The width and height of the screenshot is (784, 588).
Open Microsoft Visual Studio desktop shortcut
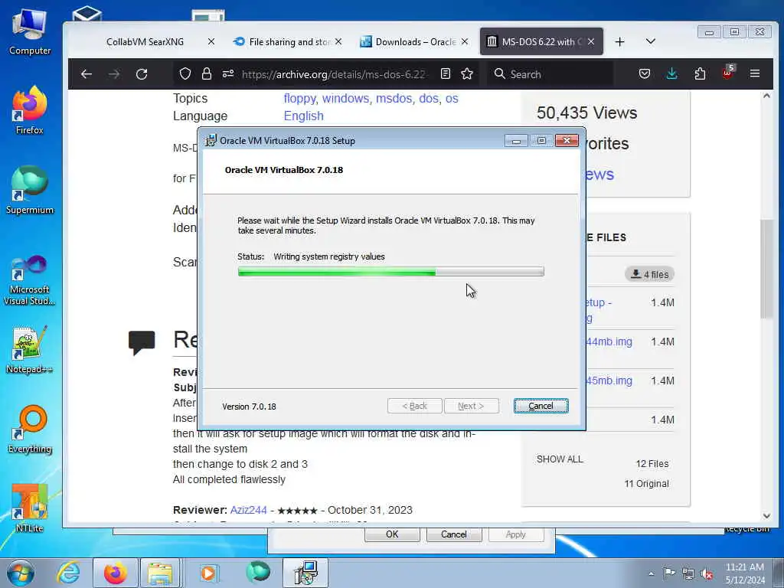coord(30,280)
